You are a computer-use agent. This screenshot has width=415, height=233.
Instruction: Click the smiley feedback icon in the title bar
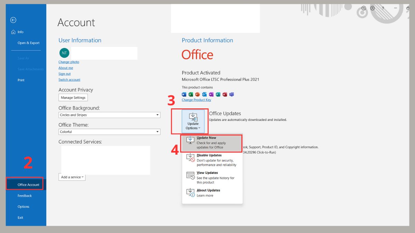pos(363,8)
